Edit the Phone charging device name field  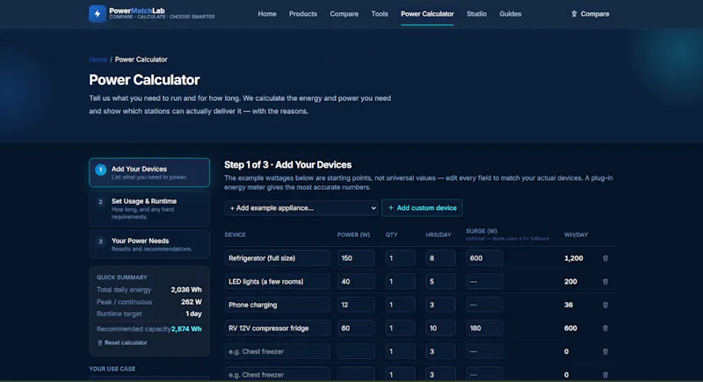point(277,305)
